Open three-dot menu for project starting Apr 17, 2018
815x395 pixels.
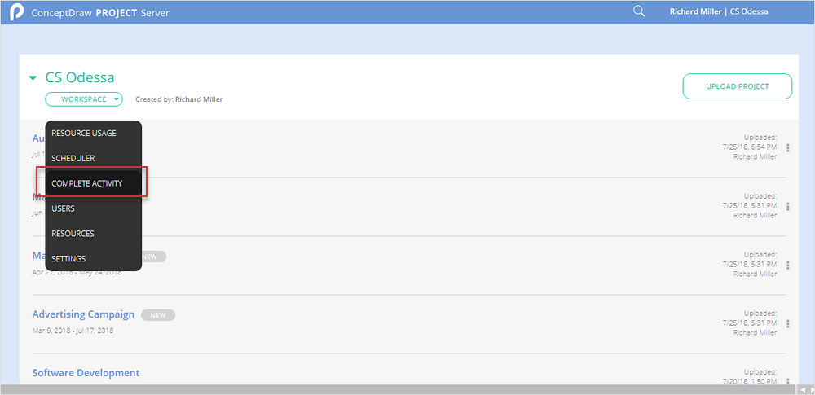[788, 266]
